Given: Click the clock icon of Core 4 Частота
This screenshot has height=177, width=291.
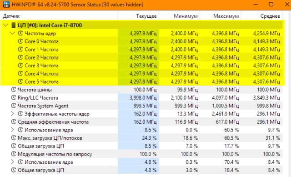Looking at the screenshot, I should point(20,74).
